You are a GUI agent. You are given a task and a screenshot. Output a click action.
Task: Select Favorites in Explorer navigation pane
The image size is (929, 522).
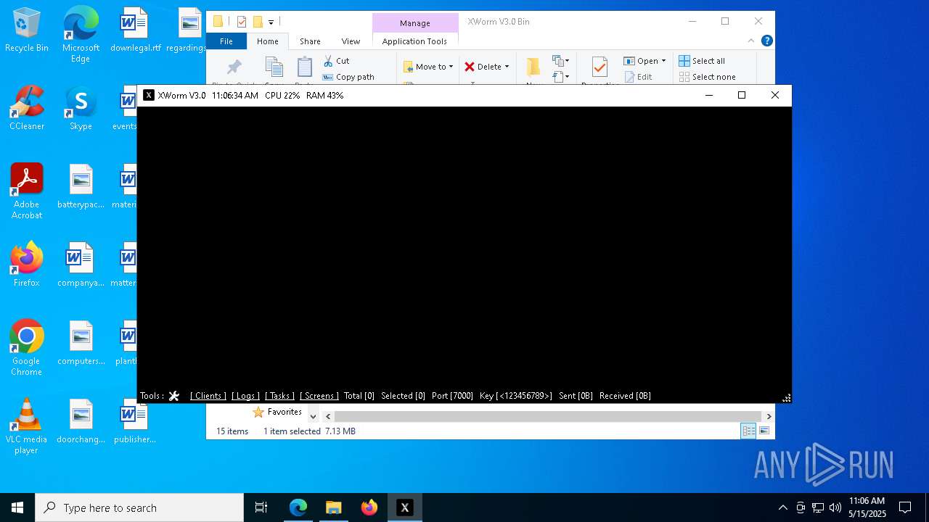click(277, 412)
